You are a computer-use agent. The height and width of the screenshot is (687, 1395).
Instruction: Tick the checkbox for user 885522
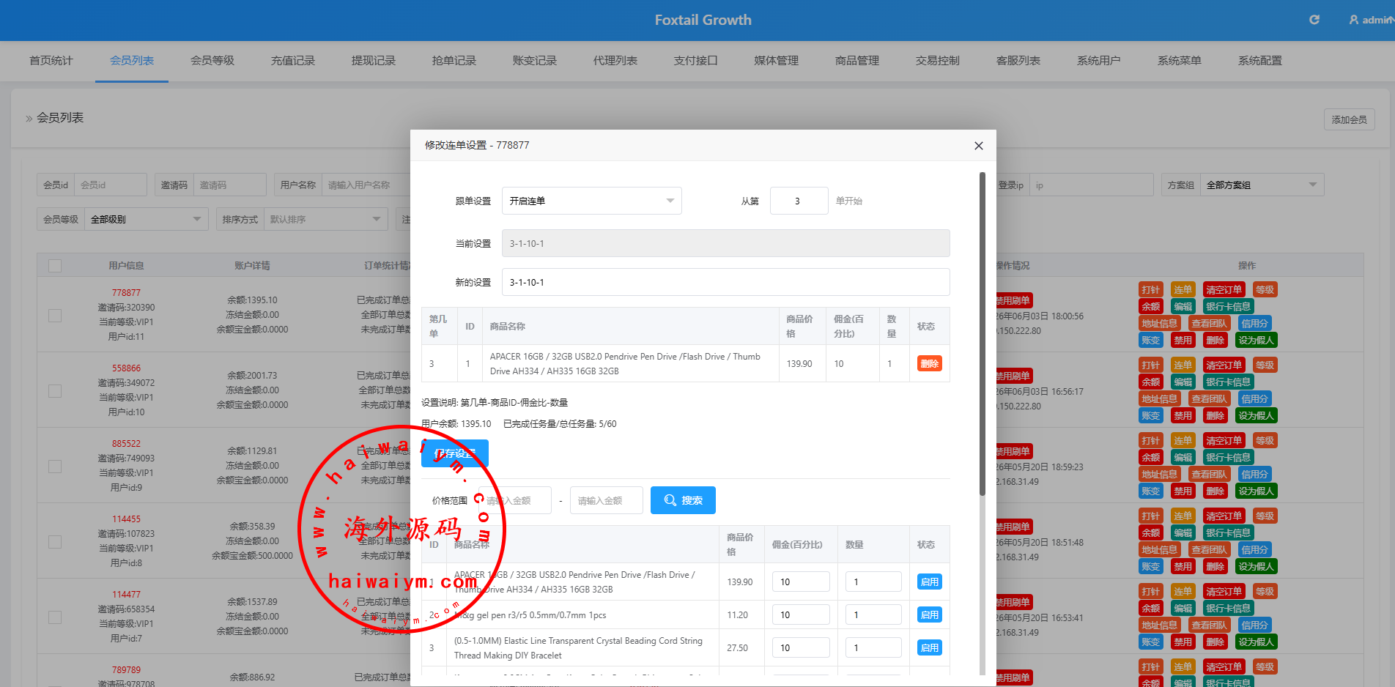coord(55,467)
